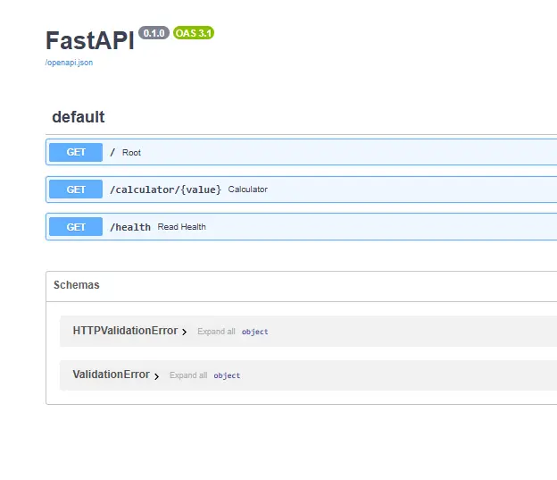The width and height of the screenshot is (557, 480).
Task: Click the Calculator summary text
Action: 247,189
